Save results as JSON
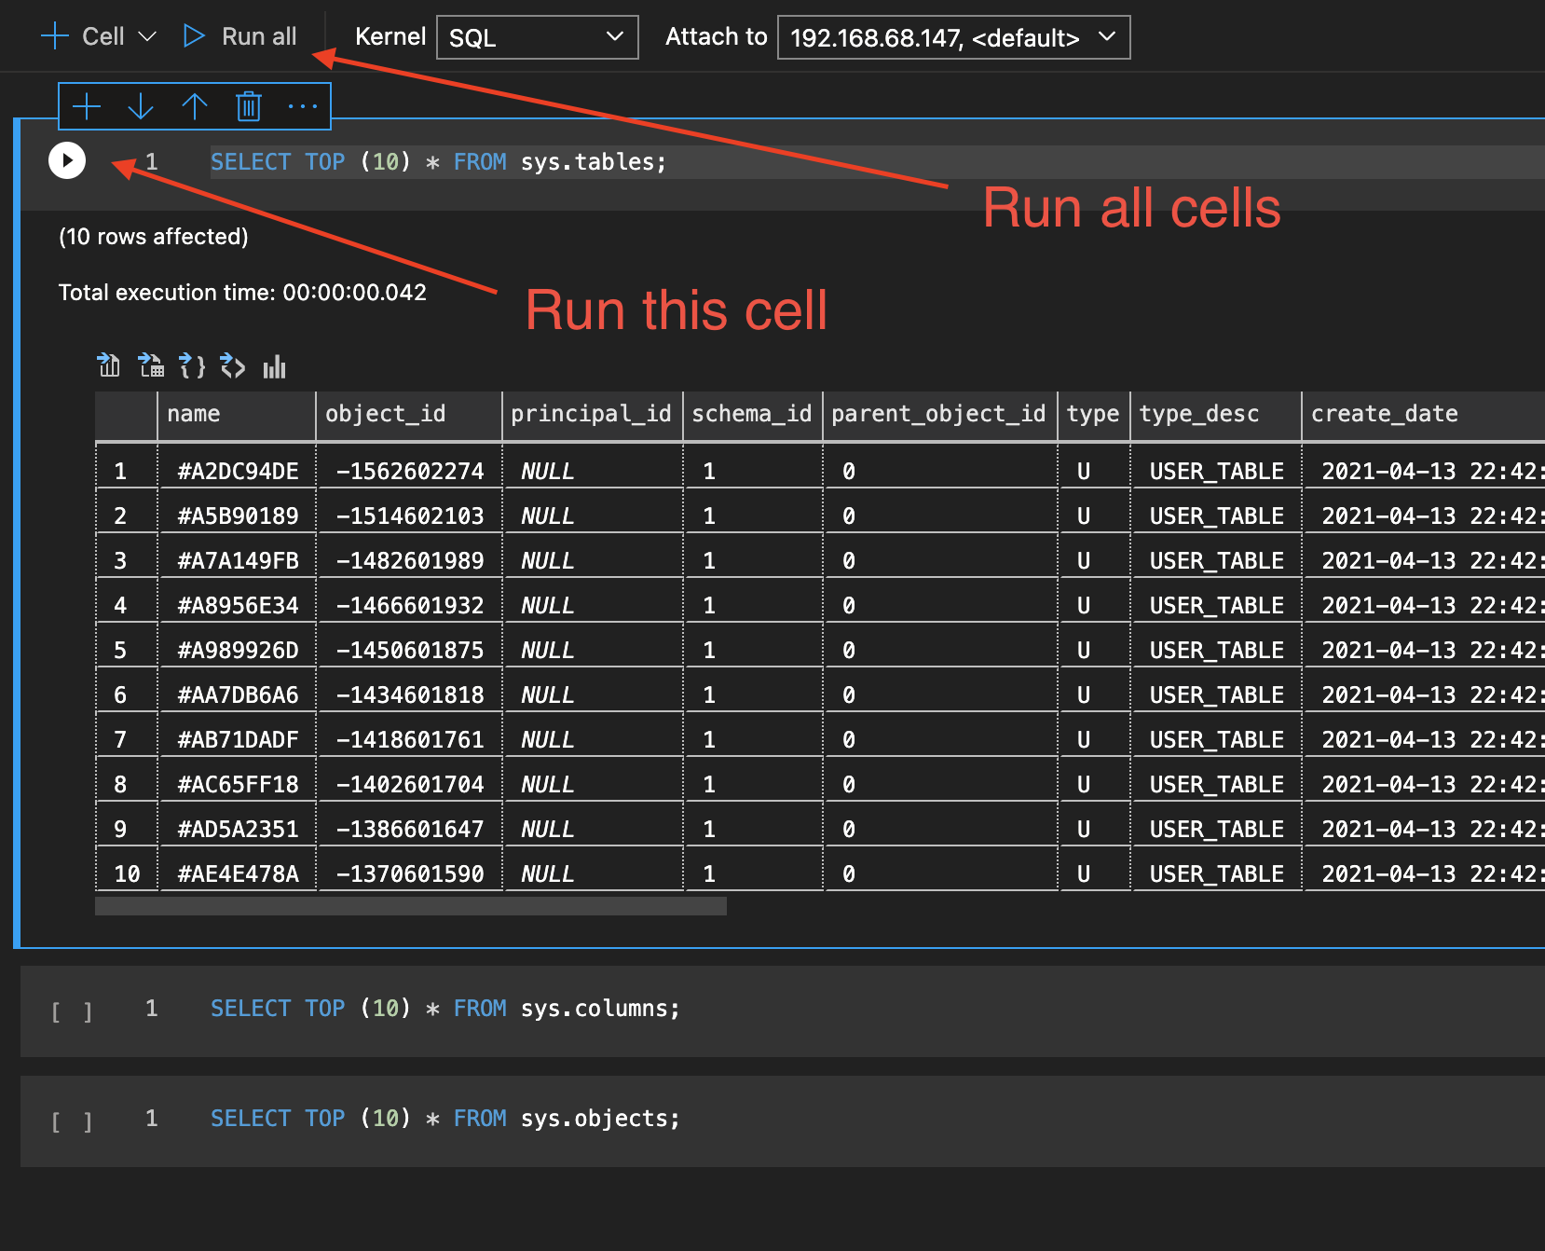 [191, 365]
